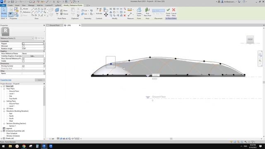
Task: Open the Select panel dropdown
Action: (4, 18)
